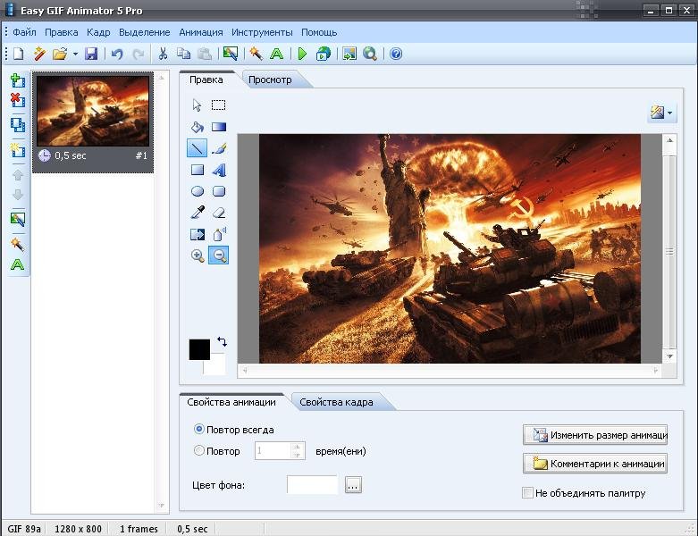Click the Copy toolbar icon
698x536 pixels.
click(x=183, y=54)
